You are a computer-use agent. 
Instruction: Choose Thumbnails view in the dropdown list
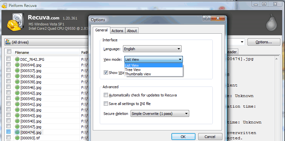pos(153,74)
